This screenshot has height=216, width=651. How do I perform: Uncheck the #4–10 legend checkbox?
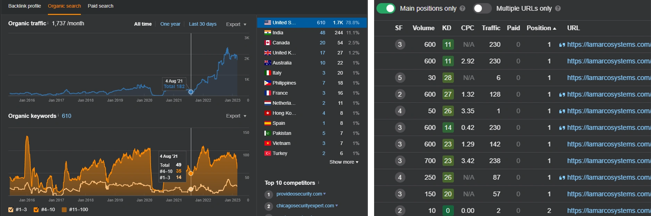(36, 209)
